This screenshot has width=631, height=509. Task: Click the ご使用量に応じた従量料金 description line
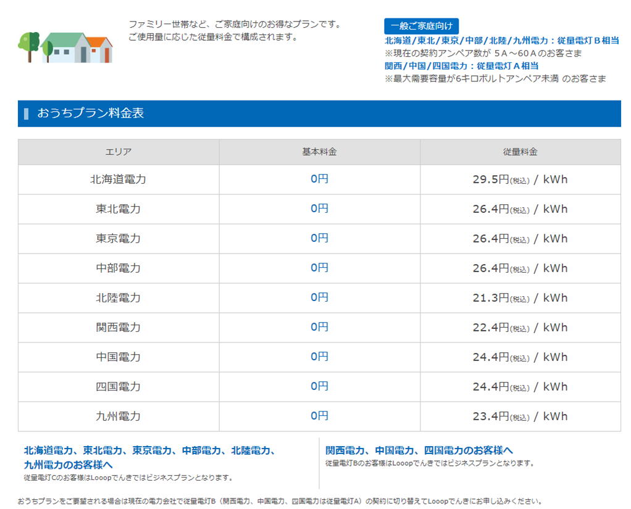pos(213,37)
